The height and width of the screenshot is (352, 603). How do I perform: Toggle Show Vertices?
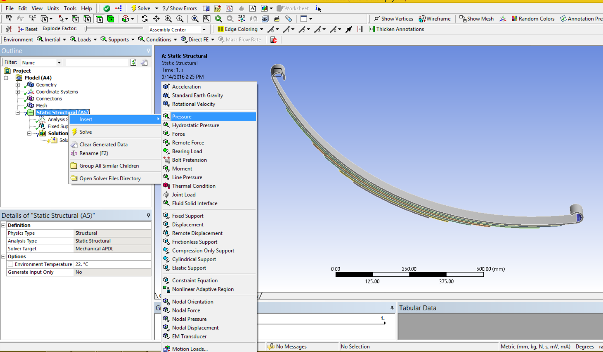pos(394,19)
